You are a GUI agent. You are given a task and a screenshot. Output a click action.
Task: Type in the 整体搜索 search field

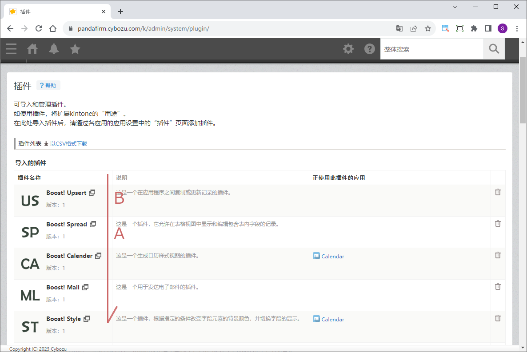[x=431, y=49]
